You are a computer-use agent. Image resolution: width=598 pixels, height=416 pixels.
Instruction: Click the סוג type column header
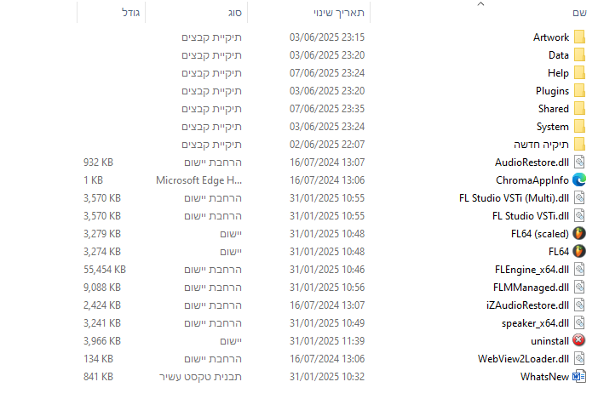point(234,14)
